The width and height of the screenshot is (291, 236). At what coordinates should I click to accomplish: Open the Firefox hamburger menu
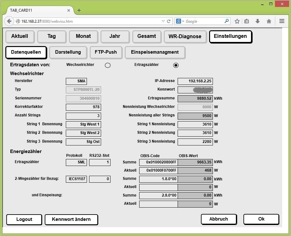[x=282, y=21]
